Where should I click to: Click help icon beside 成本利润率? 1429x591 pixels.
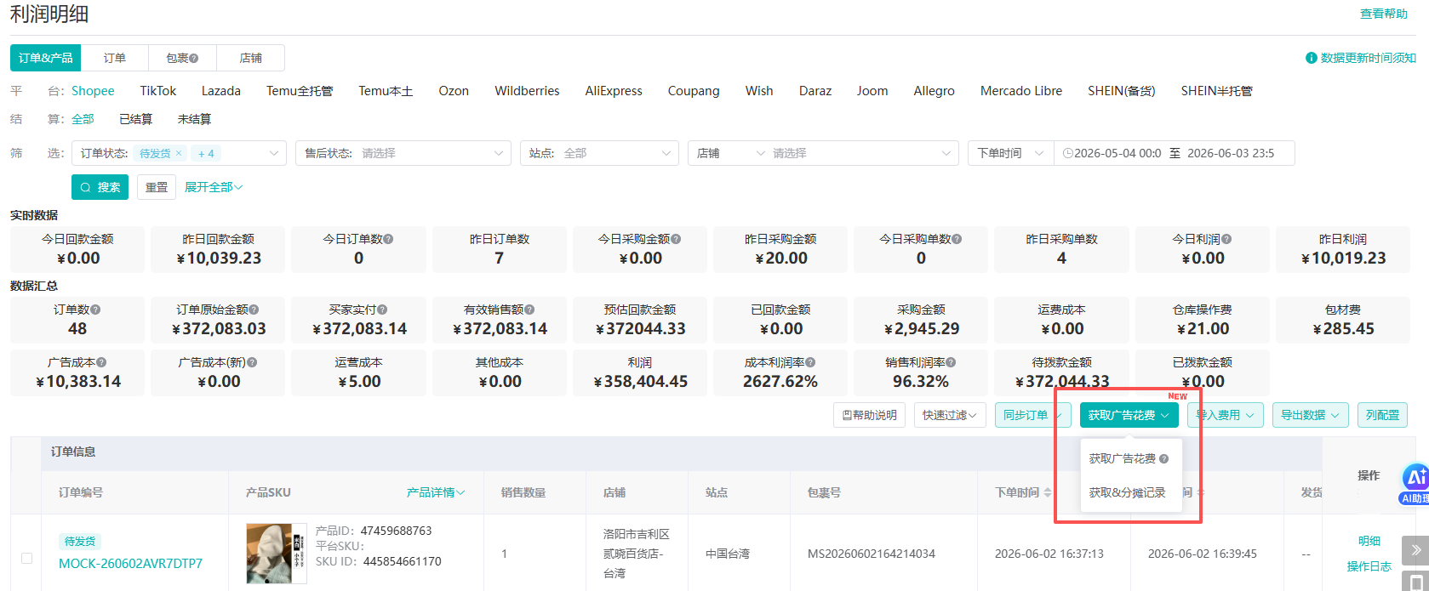[x=810, y=363]
